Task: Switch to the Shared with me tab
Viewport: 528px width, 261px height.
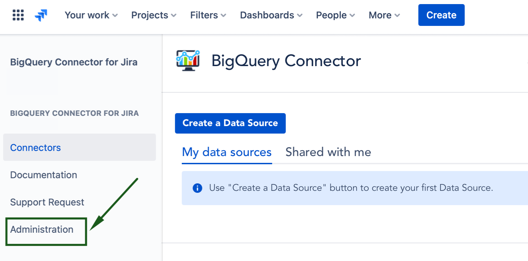Action: (328, 152)
